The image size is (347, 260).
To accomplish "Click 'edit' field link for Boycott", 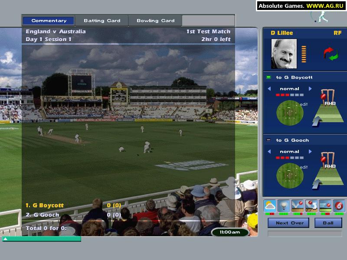I will (x=304, y=104).
